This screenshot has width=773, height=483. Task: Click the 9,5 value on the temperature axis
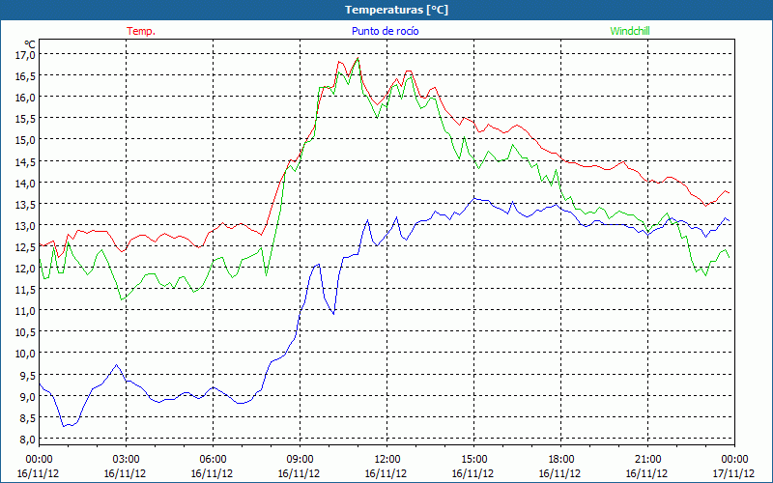[28, 376]
